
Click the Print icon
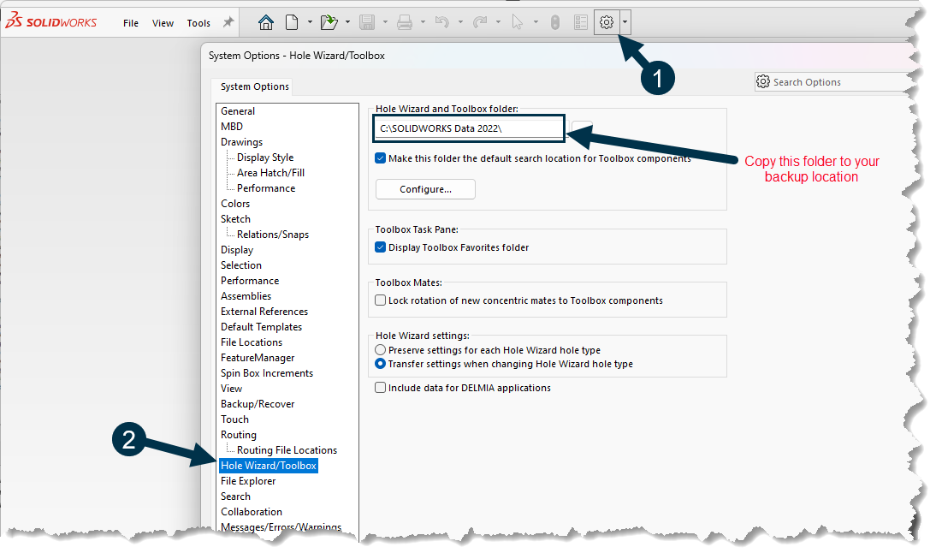coord(405,23)
